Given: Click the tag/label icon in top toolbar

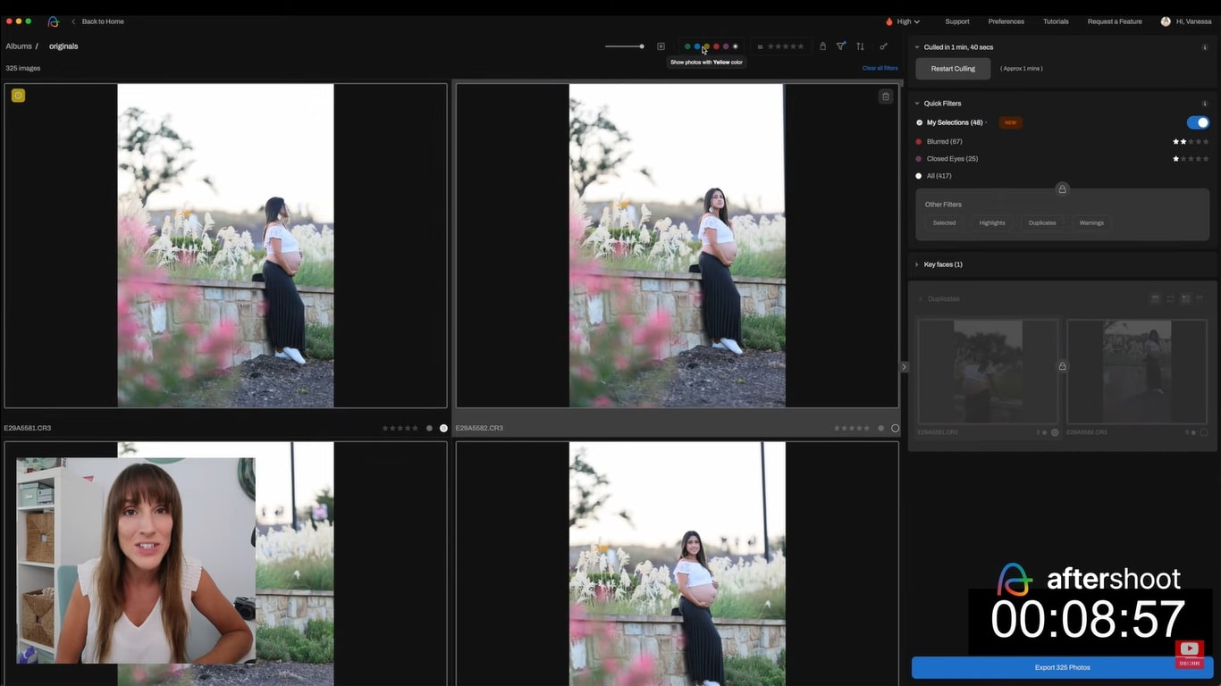Looking at the screenshot, I should (x=822, y=46).
